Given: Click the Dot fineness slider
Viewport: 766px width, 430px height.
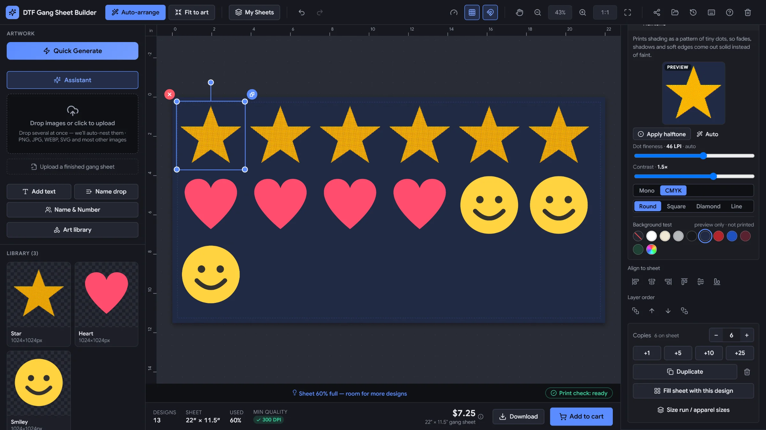Looking at the screenshot, I should tap(694, 156).
